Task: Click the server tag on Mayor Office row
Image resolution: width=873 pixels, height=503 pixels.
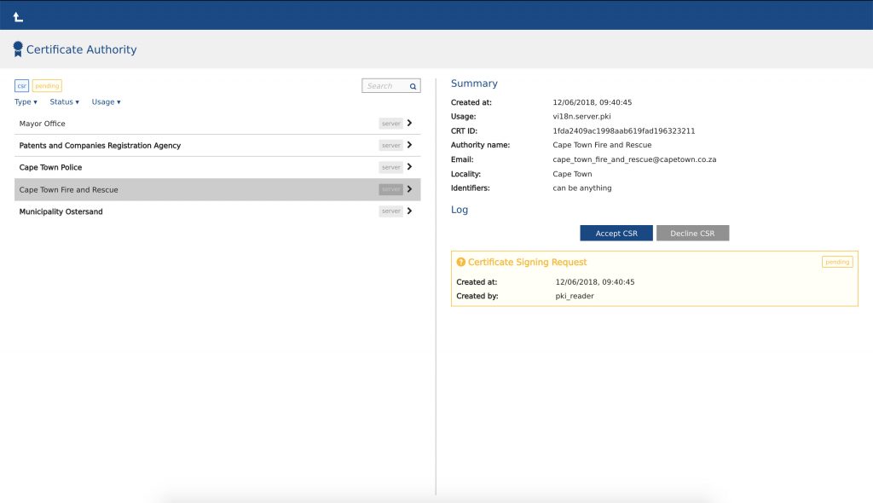Action: (390, 123)
